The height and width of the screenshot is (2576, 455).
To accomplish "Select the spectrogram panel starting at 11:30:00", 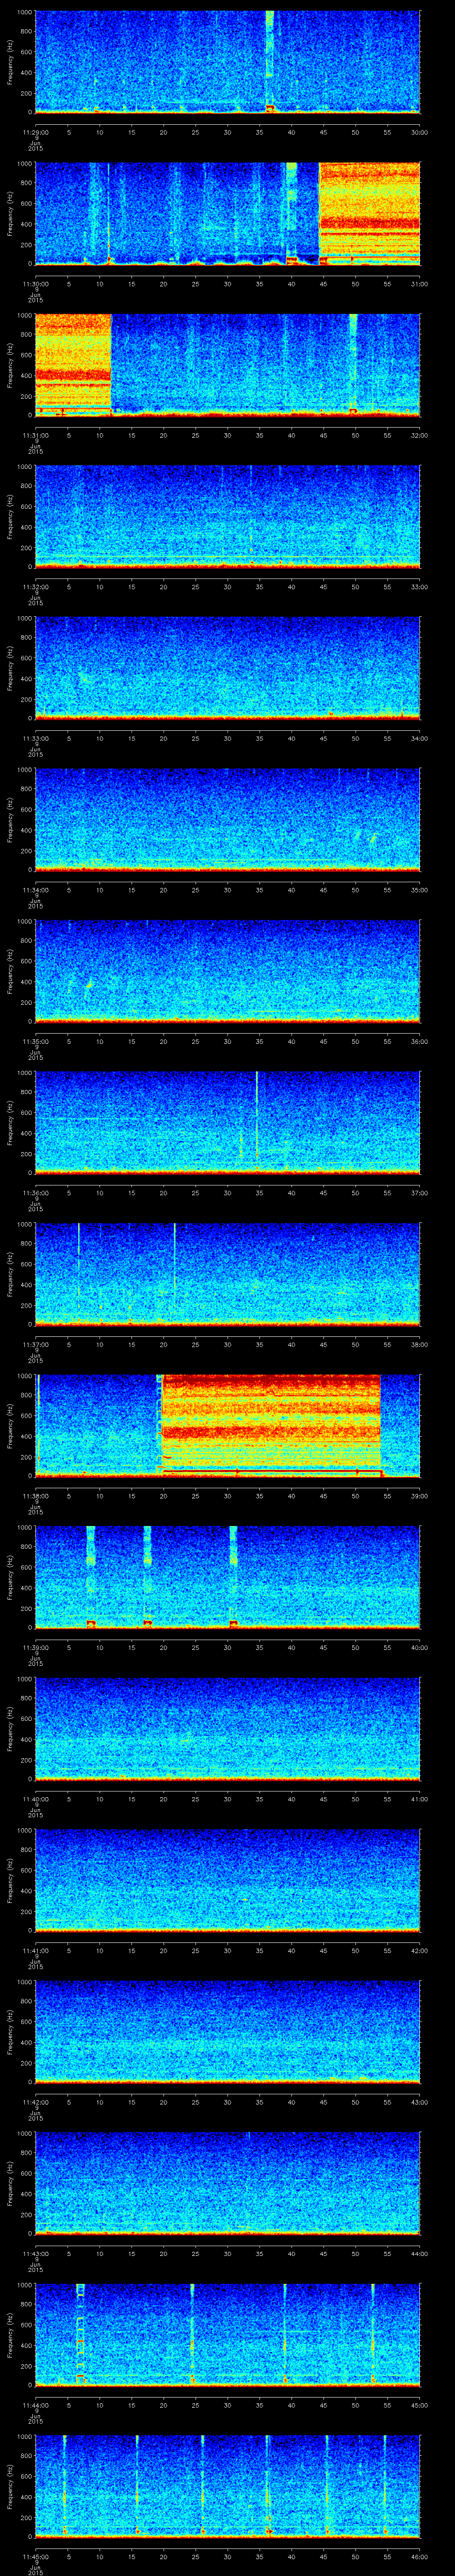I will coord(227,214).
